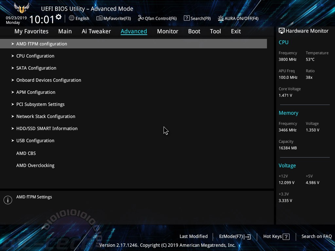The width and height of the screenshot is (335, 251).
Task: Click the Memory voltage 1.350 V value
Action: click(x=312, y=130)
